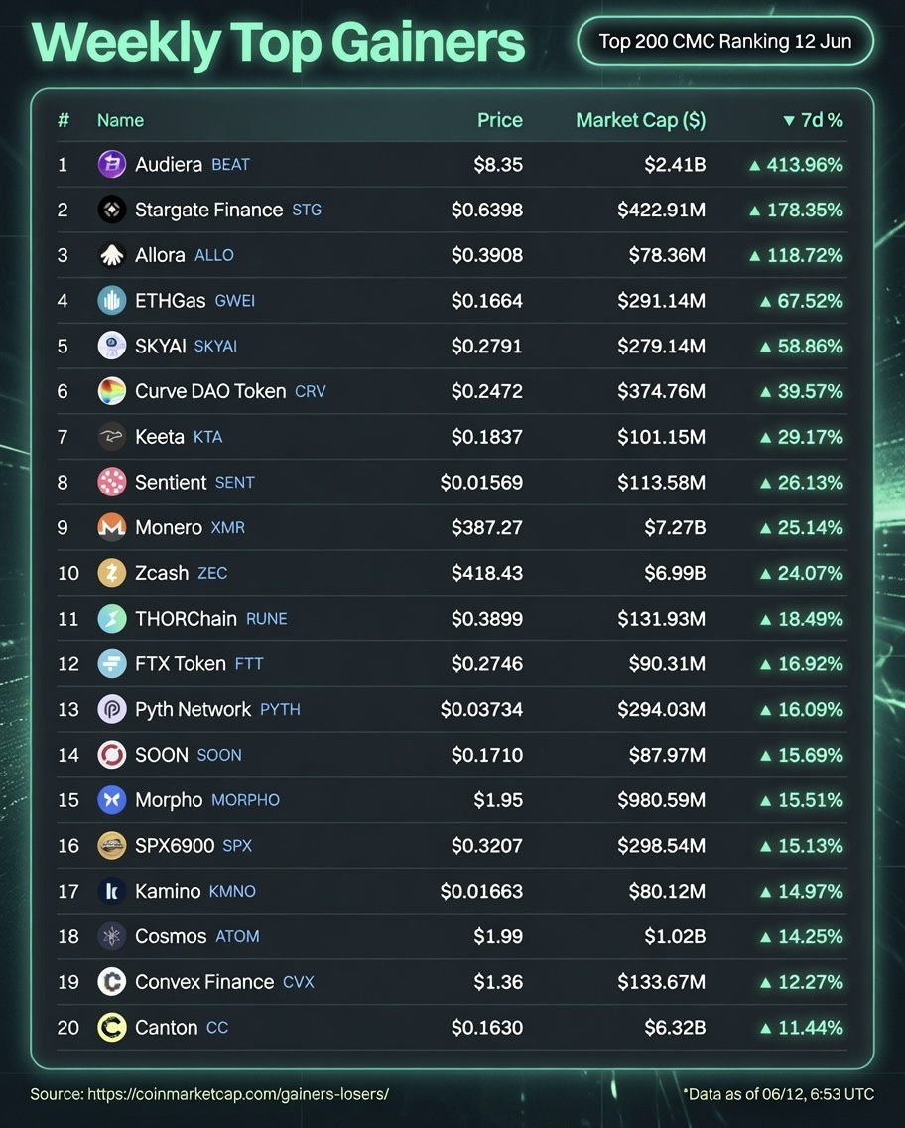Image resolution: width=905 pixels, height=1128 pixels.
Task: Select the Curve DAO Token rainbow logo
Action: click(111, 390)
